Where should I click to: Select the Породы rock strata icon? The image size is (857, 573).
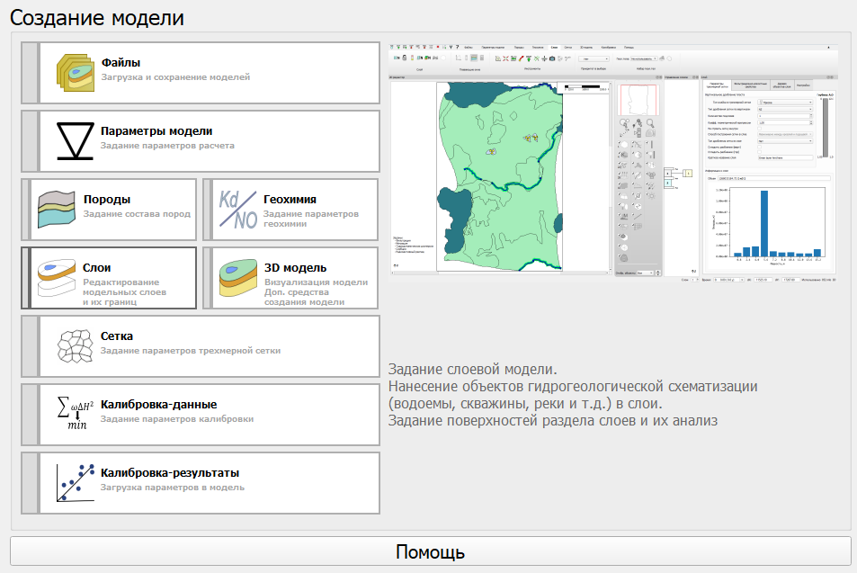[57, 210]
